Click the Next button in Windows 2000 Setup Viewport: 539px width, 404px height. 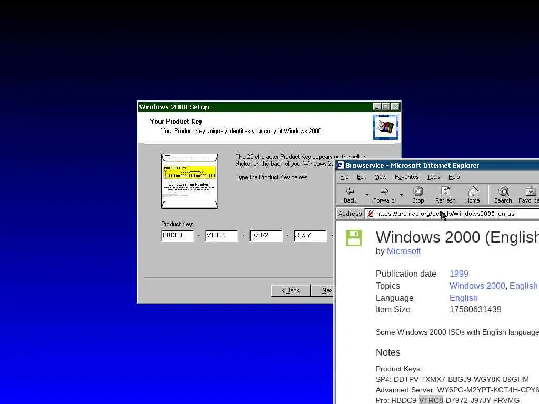[x=323, y=290]
